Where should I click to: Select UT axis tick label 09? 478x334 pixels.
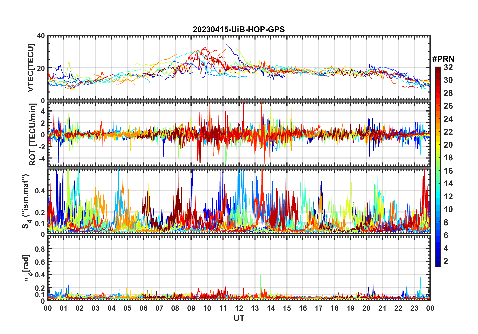click(191, 308)
